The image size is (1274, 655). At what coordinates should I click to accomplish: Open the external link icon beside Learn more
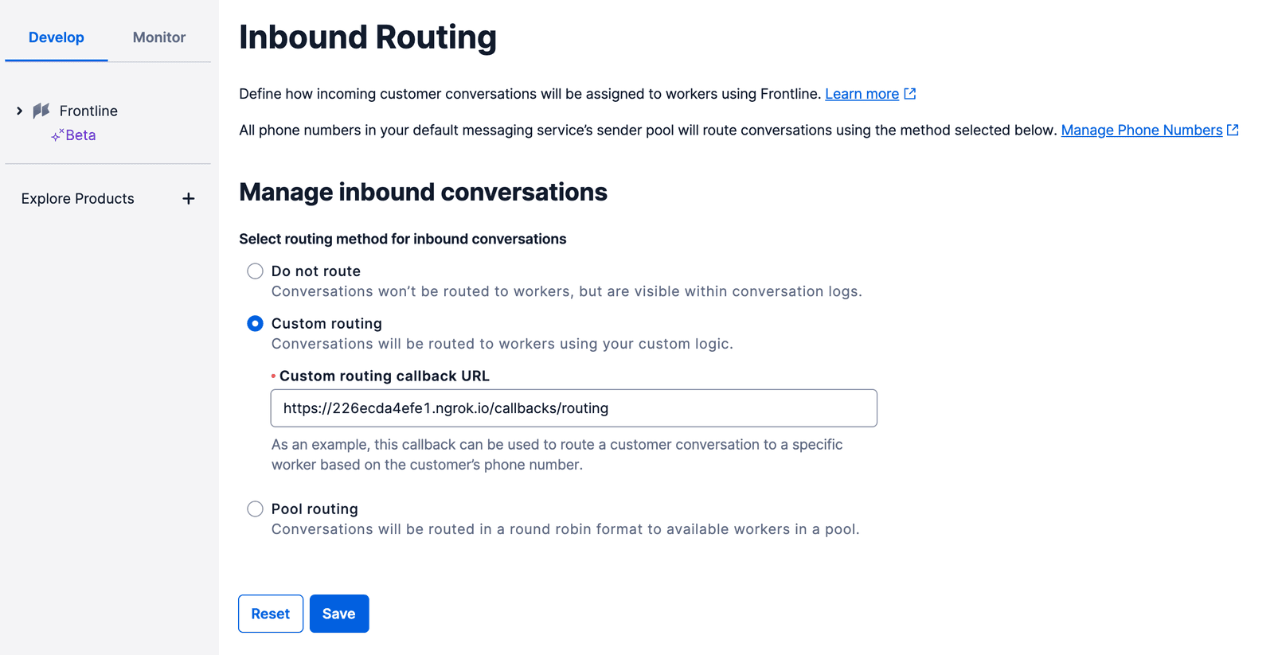pos(910,93)
